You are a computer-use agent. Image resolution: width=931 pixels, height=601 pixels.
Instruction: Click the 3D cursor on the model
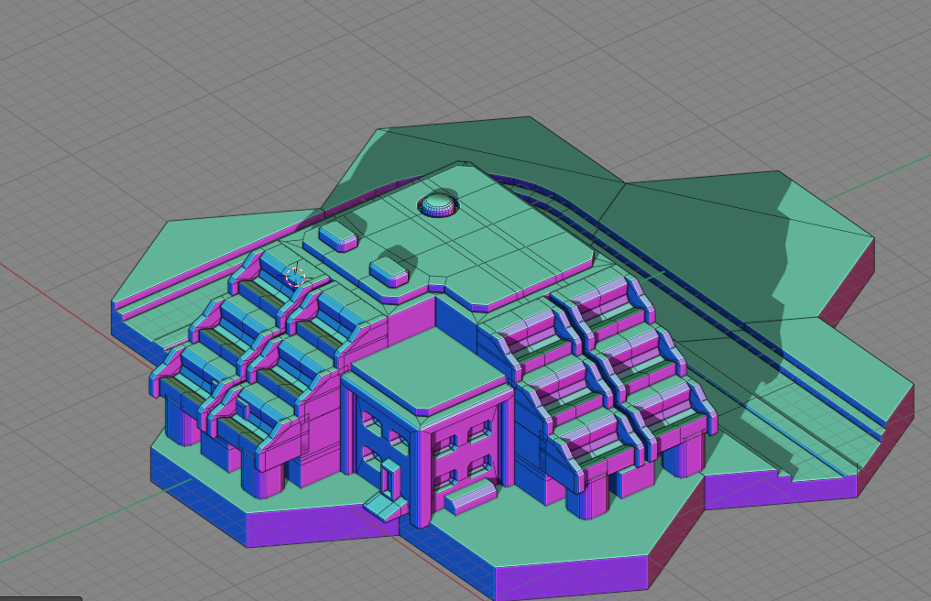(x=295, y=276)
